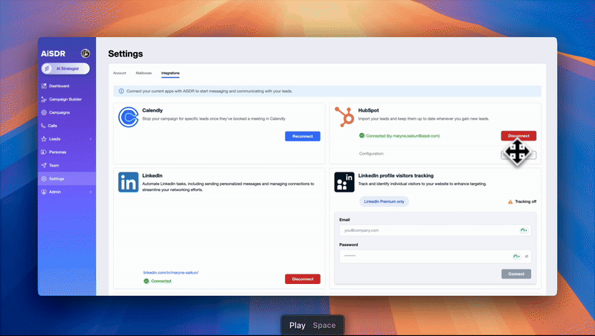Go to Campaigns in the sidebar
This screenshot has height=336, width=595.
click(x=59, y=112)
